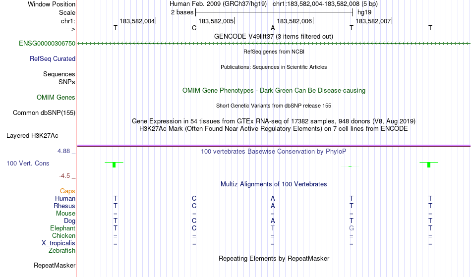Click the Gaps alignment label

click(67, 191)
